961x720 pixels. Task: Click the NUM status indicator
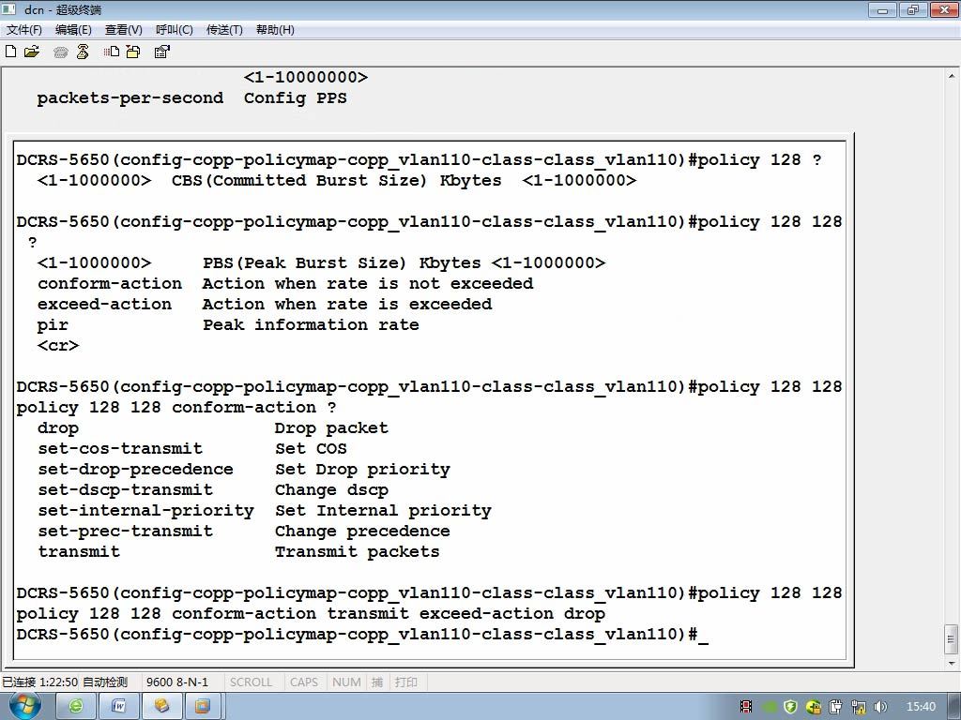[x=346, y=682]
